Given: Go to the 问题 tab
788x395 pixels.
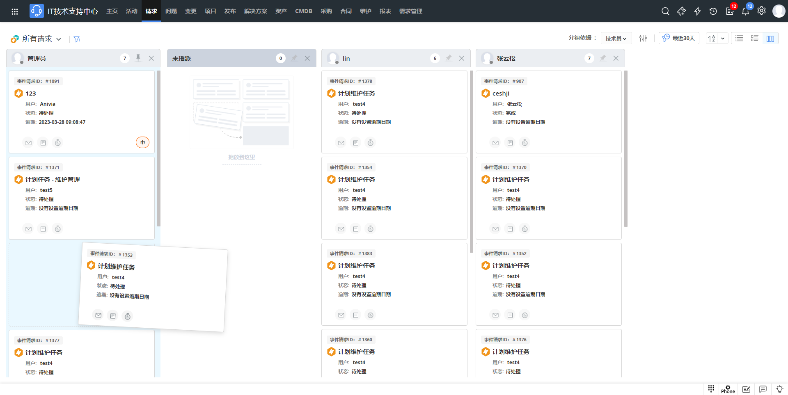Looking at the screenshot, I should coord(171,11).
